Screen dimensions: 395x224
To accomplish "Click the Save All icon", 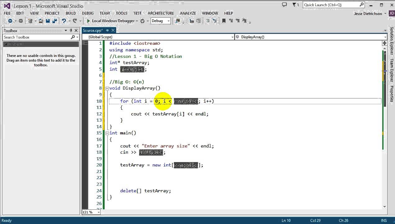I will (55, 21).
